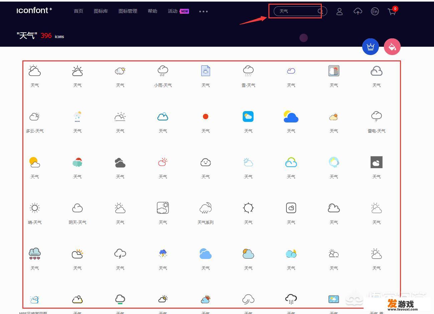Open the user account icon
Viewport: 434px width, 314px height.
[340, 12]
